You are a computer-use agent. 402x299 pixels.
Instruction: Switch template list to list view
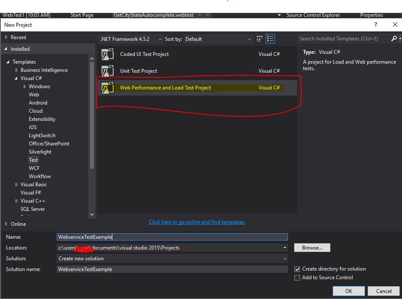pos(270,38)
